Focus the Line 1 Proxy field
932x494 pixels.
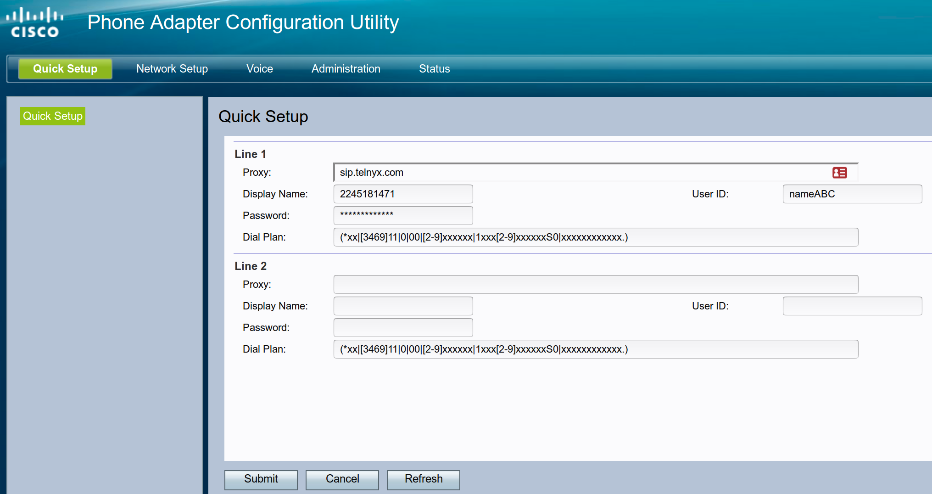(x=596, y=173)
